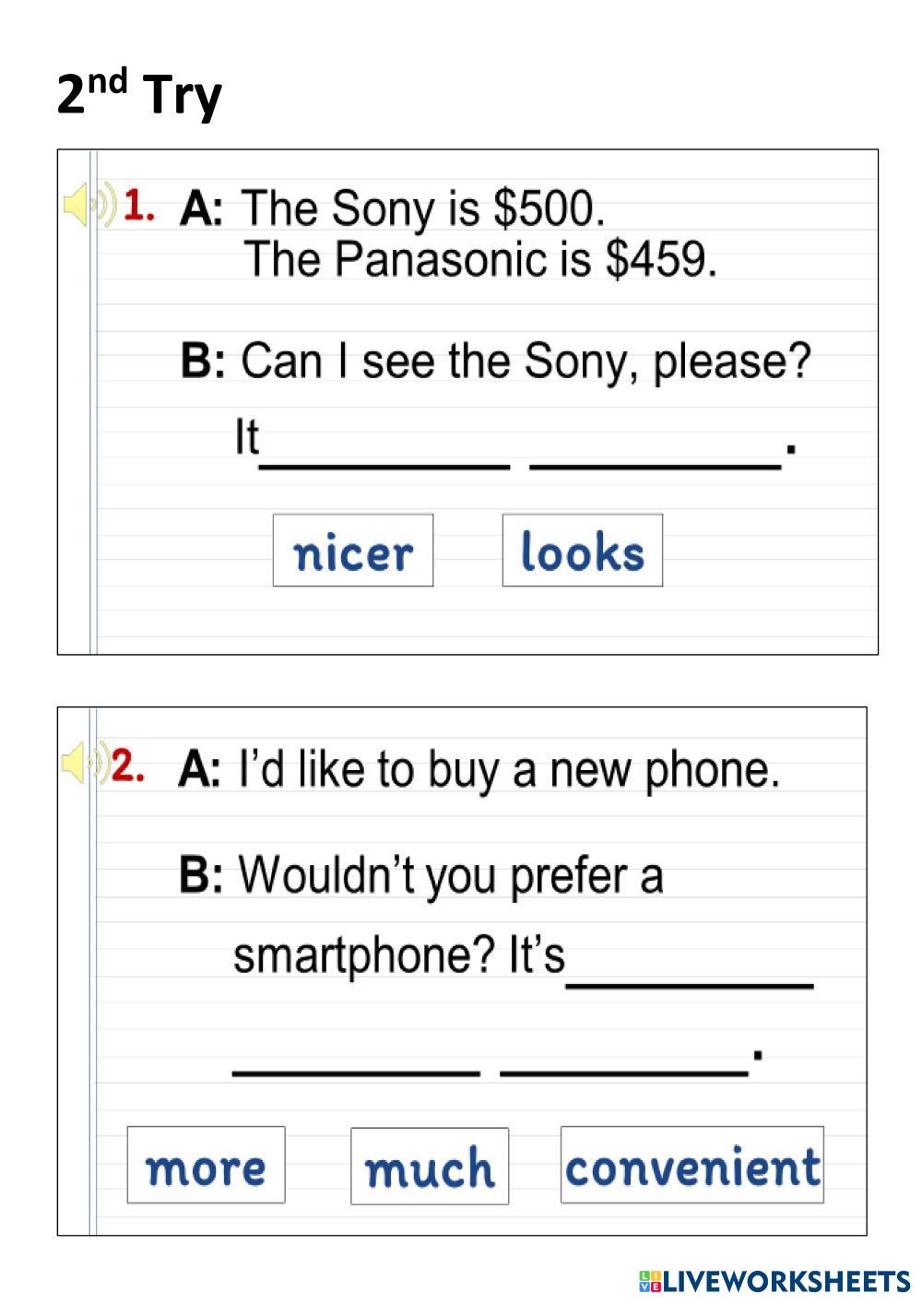Click the first blank after "It"
922x1304 pixels.
(384, 454)
